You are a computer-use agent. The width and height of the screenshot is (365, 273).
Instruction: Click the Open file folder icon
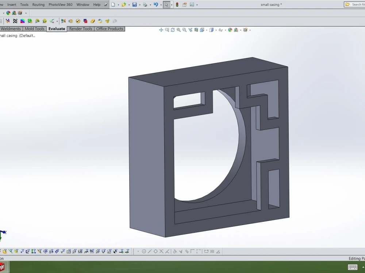(x=124, y=5)
